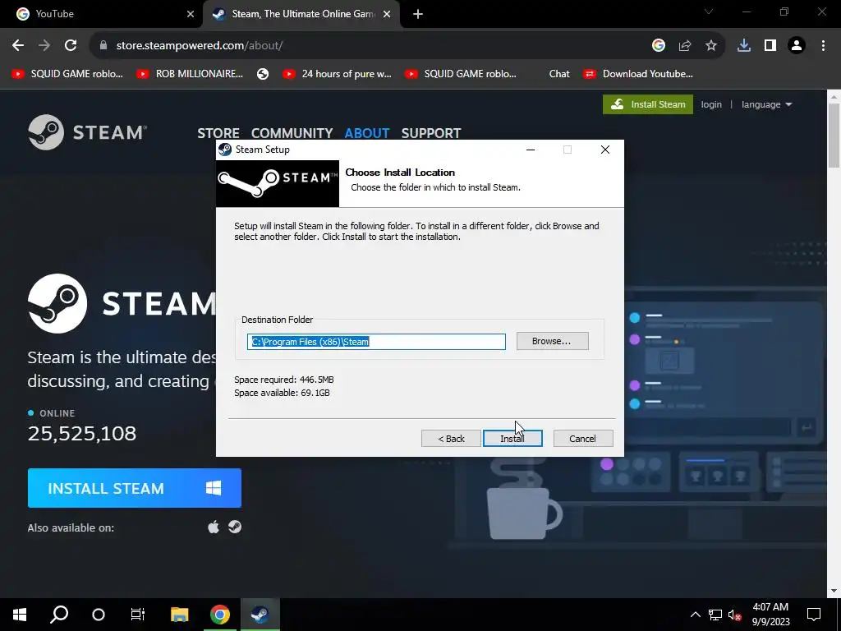Open the notification center icon

pos(814,615)
